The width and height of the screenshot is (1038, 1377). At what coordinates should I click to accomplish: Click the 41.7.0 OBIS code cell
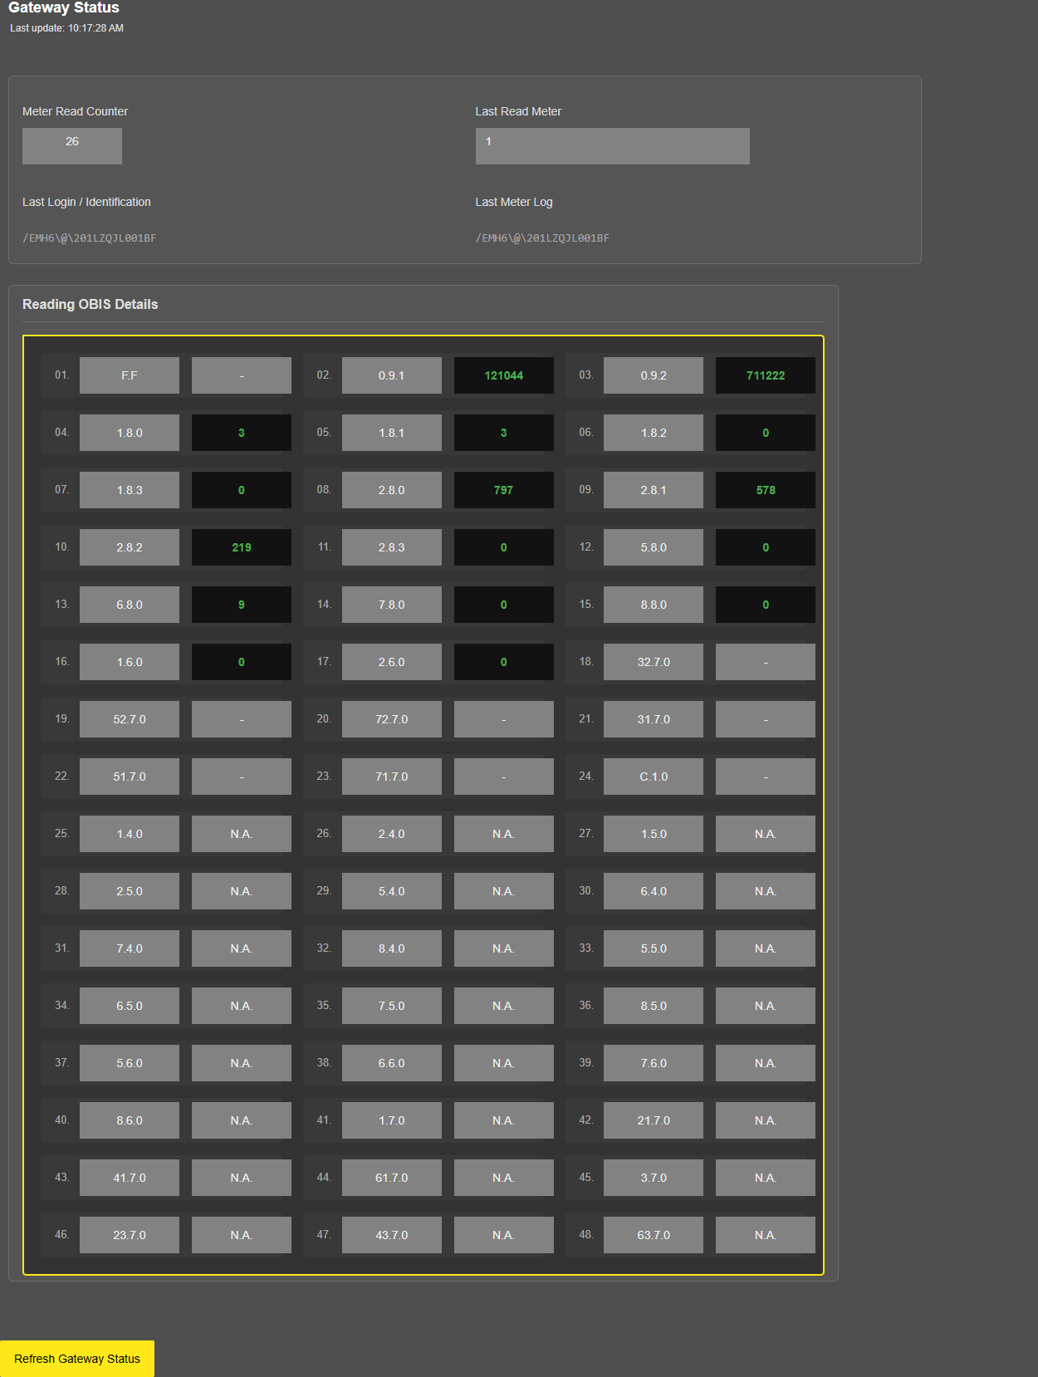point(130,1178)
